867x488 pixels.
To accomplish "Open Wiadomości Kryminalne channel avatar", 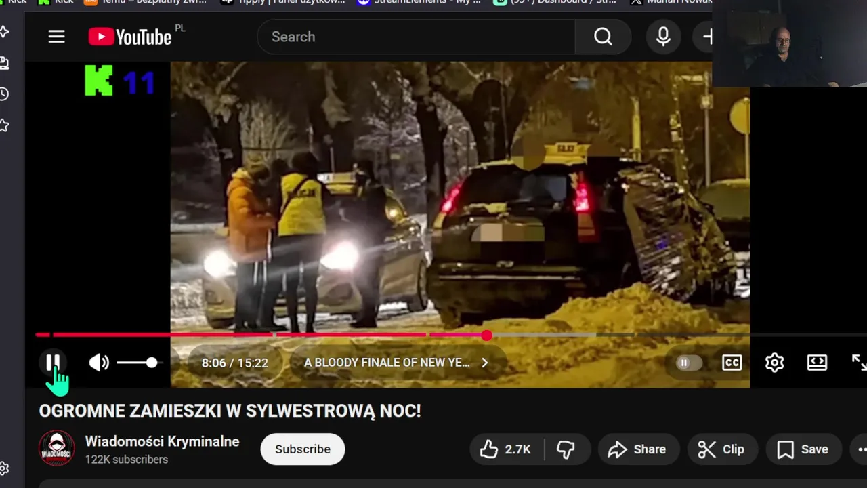I will coord(56,449).
